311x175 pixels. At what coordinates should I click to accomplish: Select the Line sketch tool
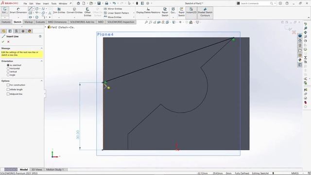(x=30, y=9)
